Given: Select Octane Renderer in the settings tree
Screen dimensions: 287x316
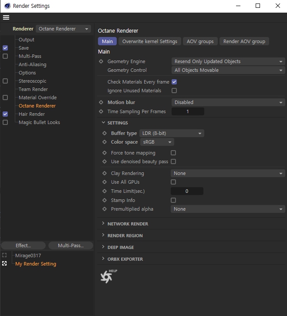Looking at the screenshot, I should tap(37, 106).
